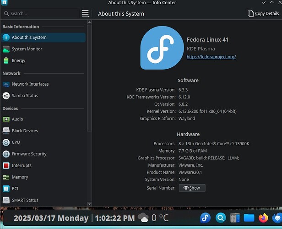Click Copy Details button

pyautogui.click(x=263, y=13)
